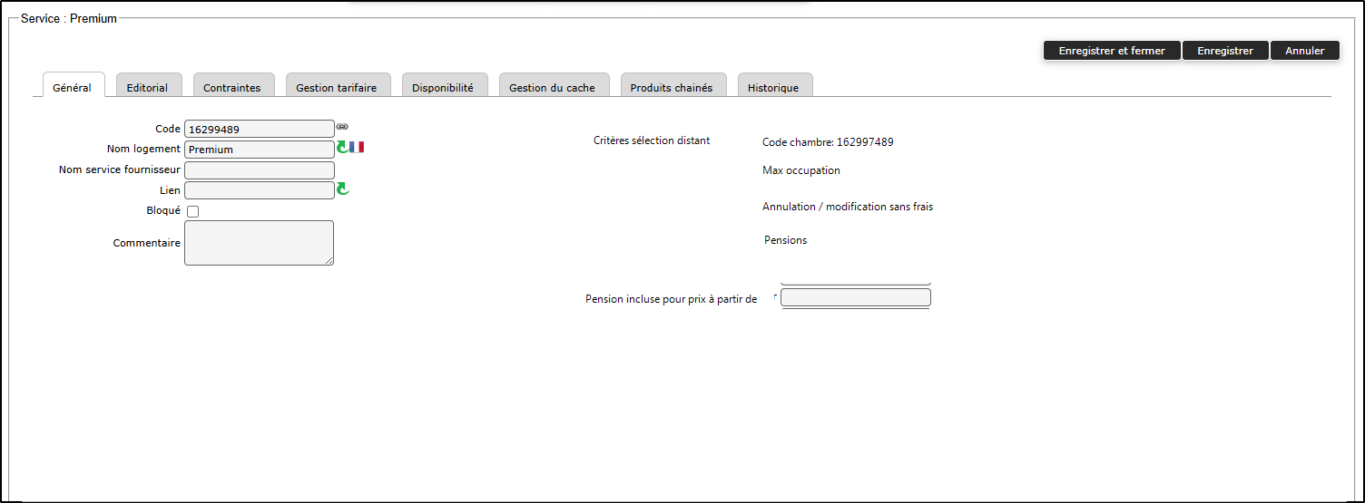Select the Nom service fournisseur field
Image resolution: width=1365 pixels, height=503 pixels.
(x=259, y=170)
